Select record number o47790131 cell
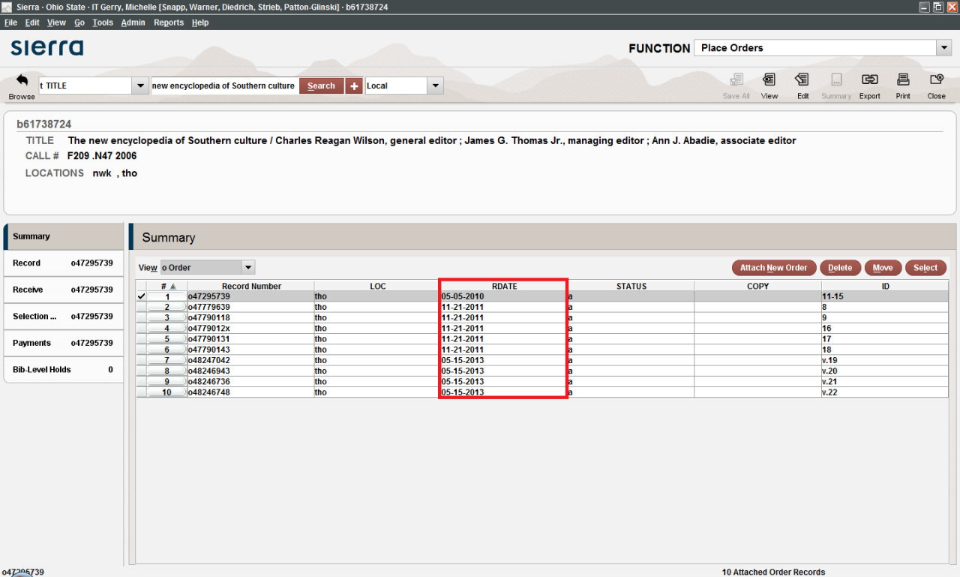The height and width of the screenshot is (577, 960). (x=251, y=339)
